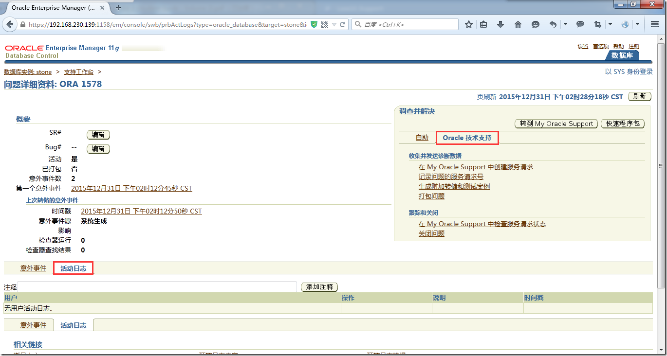
Task: Open URL history dropdown arrow in address bar
Action: 334,24
